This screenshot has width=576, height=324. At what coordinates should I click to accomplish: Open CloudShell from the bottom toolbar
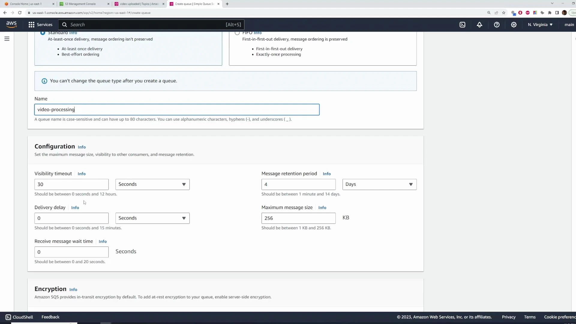point(19,317)
